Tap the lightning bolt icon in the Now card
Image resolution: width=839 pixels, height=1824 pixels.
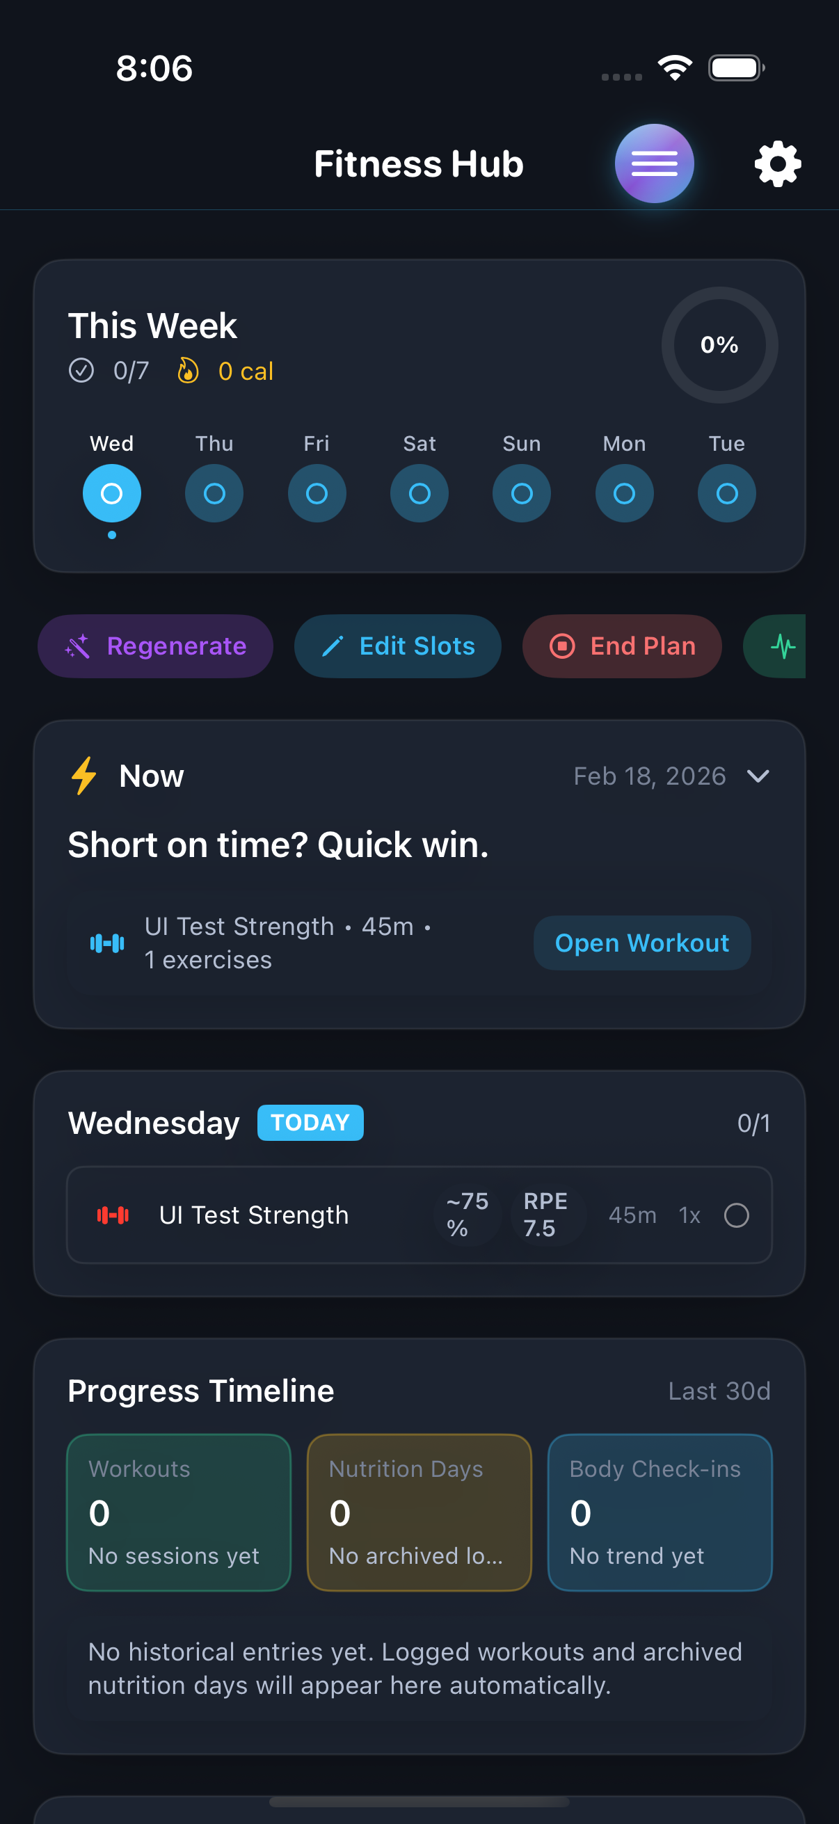83,776
